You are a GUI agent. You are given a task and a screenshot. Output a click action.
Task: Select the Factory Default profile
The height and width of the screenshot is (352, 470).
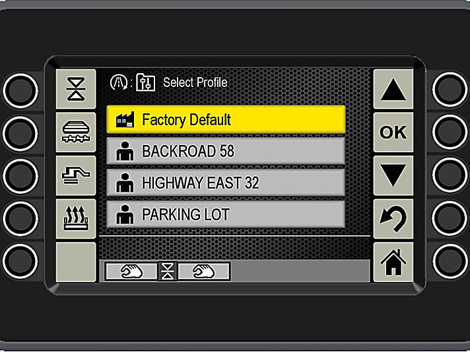226,119
